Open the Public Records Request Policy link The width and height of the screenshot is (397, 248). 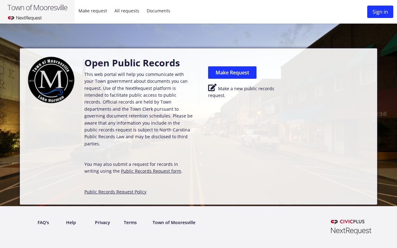115,192
